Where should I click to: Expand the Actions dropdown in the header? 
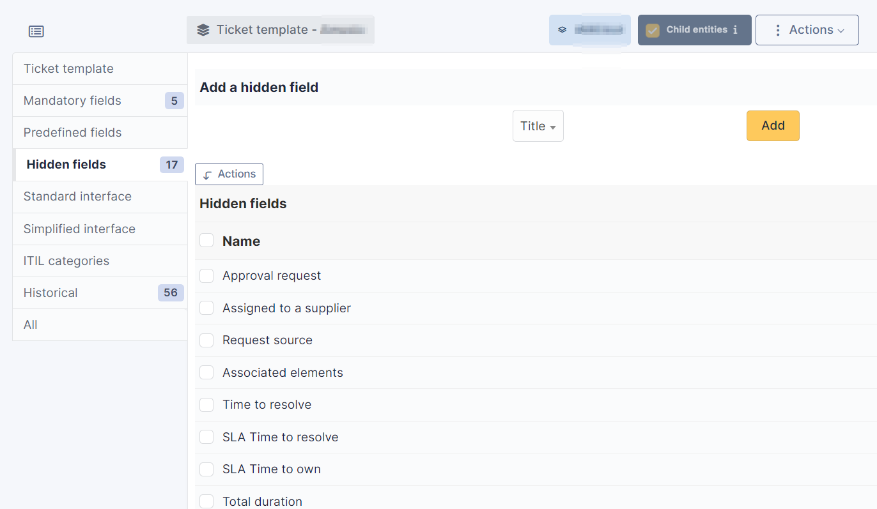click(x=807, y=29)
